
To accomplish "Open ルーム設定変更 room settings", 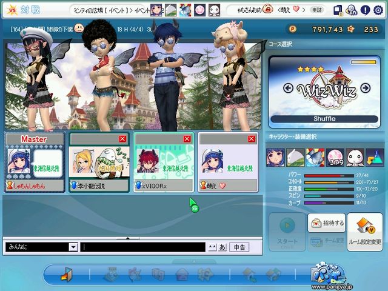I will pos(365,232).
